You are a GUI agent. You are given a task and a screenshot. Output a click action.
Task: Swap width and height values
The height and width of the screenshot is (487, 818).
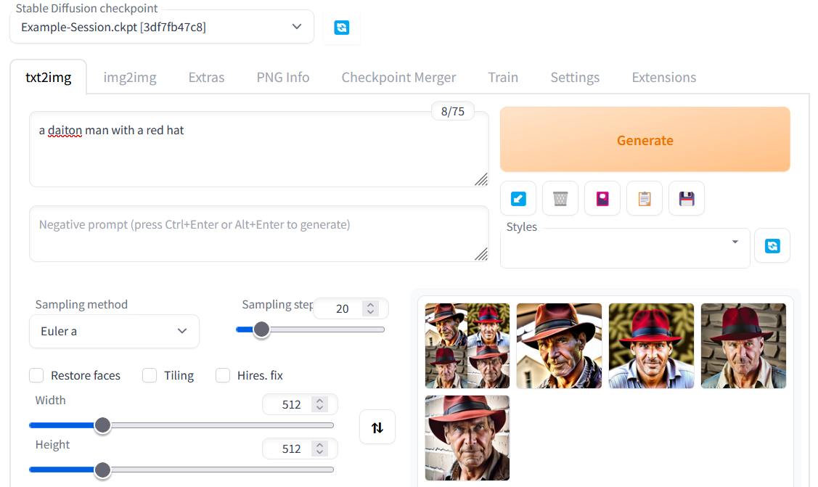pos(377,427)
